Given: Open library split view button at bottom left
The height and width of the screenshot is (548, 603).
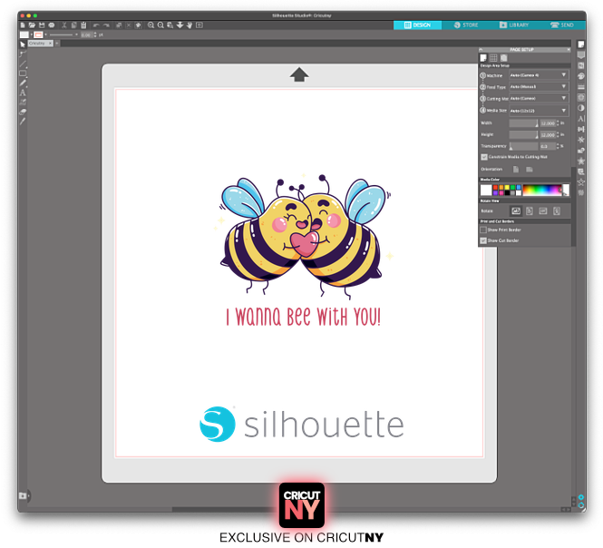Looking at the screenshot, I should click(x=23, y=495).
